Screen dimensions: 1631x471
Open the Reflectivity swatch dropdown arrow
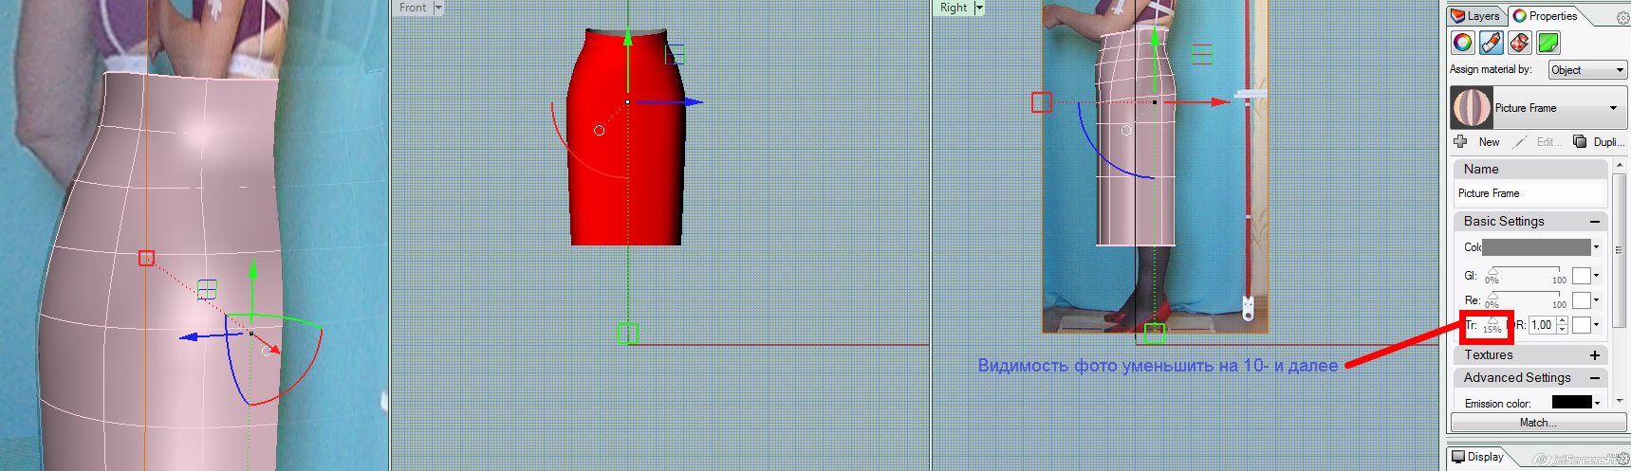(x=1597, y=300)
